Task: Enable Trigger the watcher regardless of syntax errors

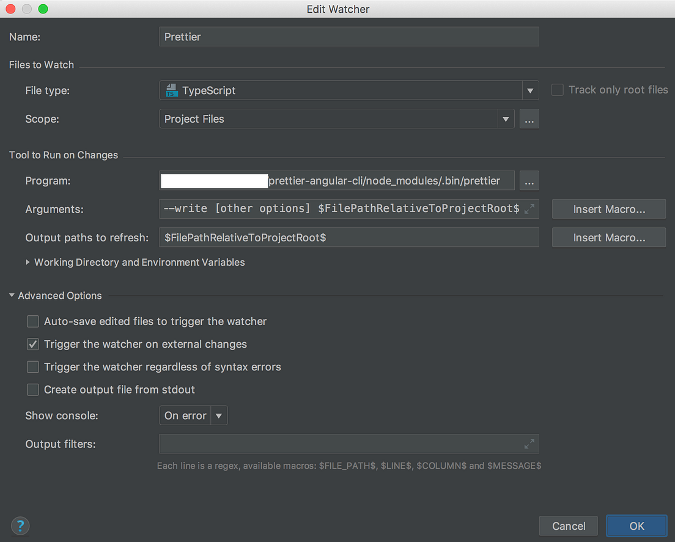Action: click(33, 367)
